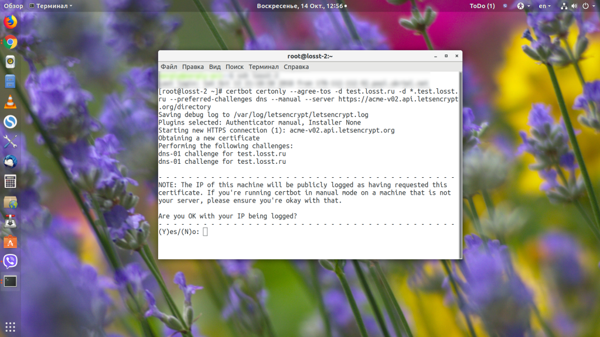
Task: Launch Viber from the dock
Action: pyautogui.click(x=10, y=261)
